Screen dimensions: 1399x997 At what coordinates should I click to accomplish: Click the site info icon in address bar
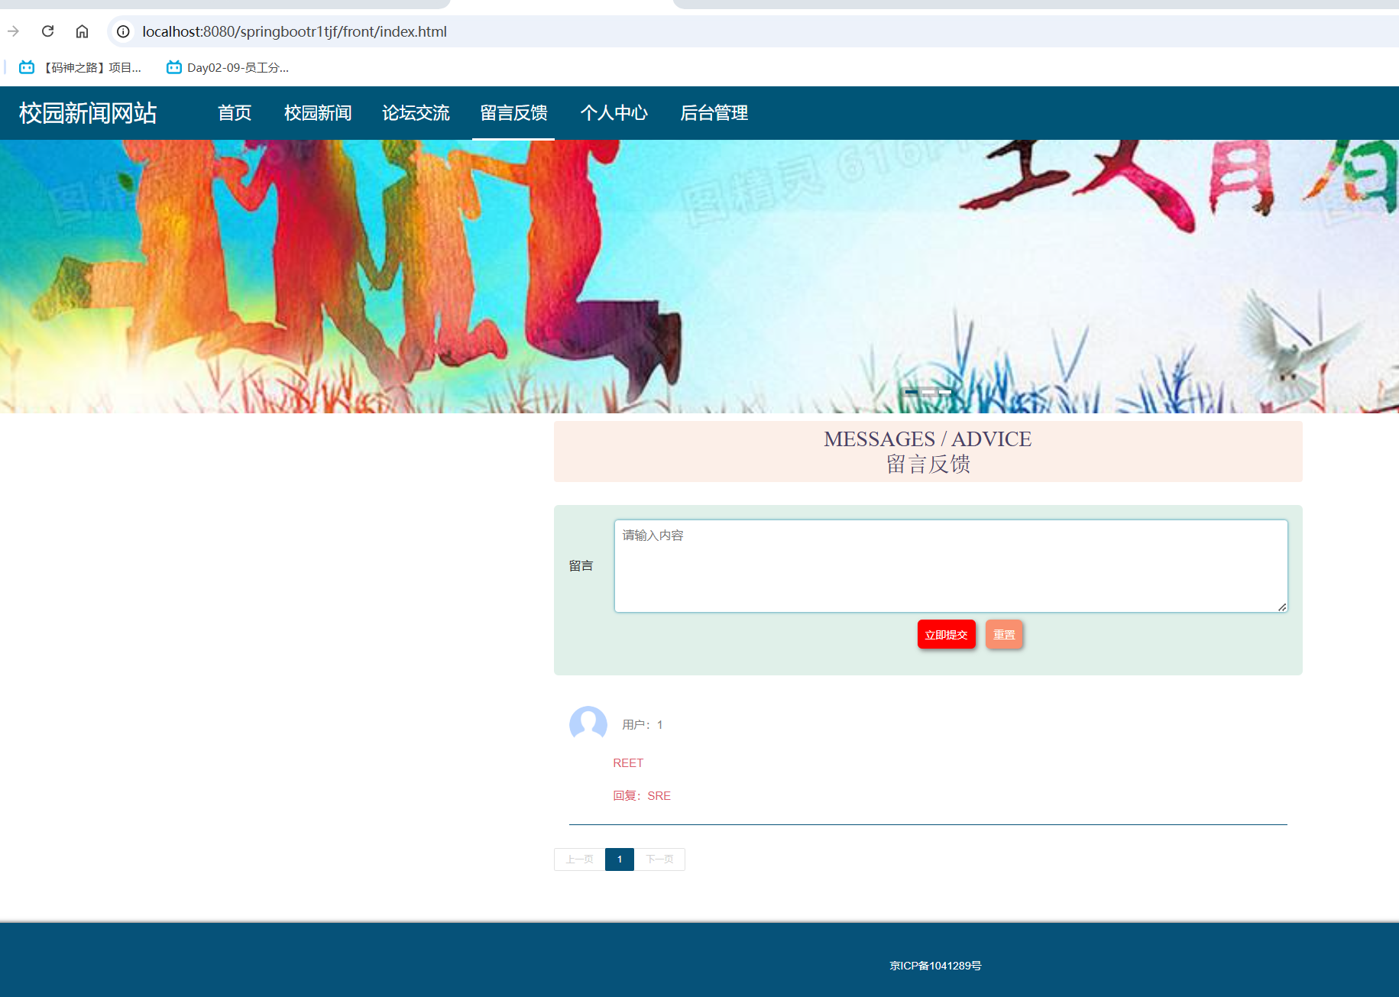(122, 32)
